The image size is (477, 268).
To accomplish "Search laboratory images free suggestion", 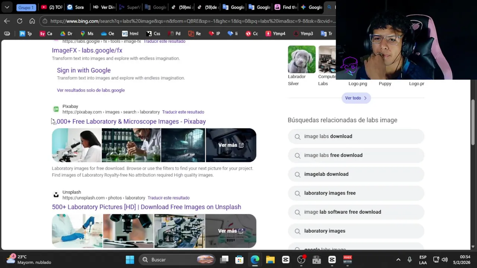I will click(356, 193).
